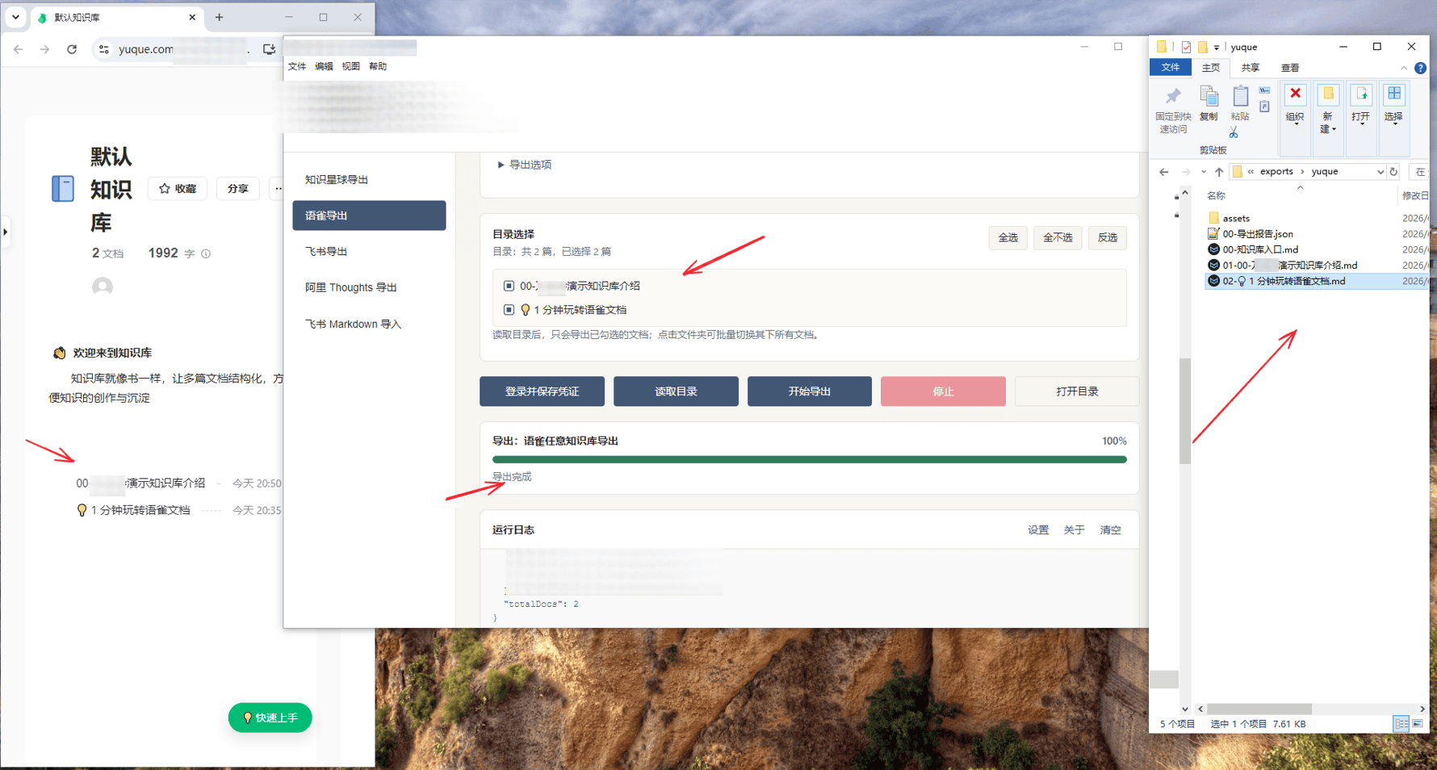The height and width of the screenshot is (770, 1437).
Task: Click the 打开目录 button
Action: coord(1077,391)
